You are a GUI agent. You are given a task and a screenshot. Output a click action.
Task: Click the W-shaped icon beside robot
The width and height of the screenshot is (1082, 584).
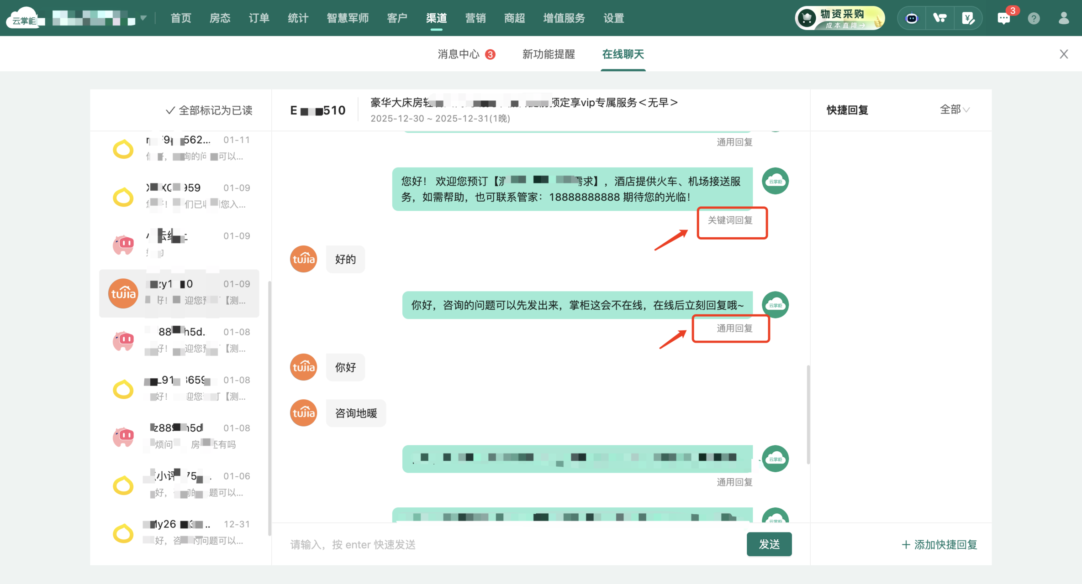pyautogui.click(x=940, y=18)
